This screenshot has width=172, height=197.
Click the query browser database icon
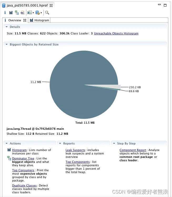[38, 13]
